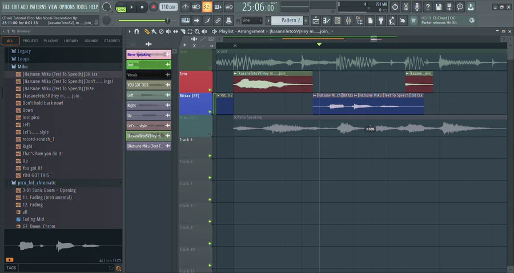Open the Mixer view icon
Screen dimensions: 514x273
tap(348, 21)
